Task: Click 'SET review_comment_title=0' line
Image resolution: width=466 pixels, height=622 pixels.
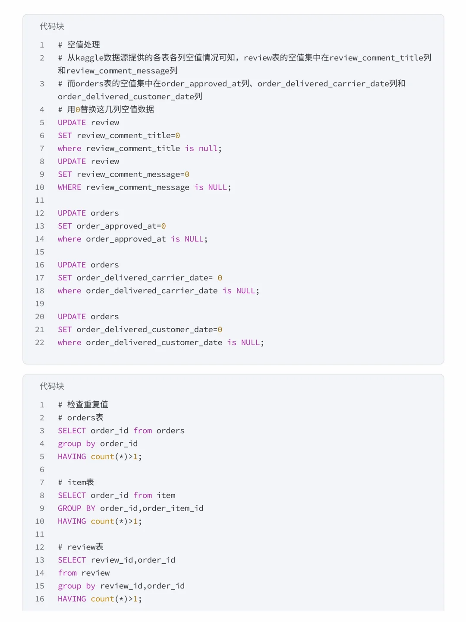Action: coord(119,135)
